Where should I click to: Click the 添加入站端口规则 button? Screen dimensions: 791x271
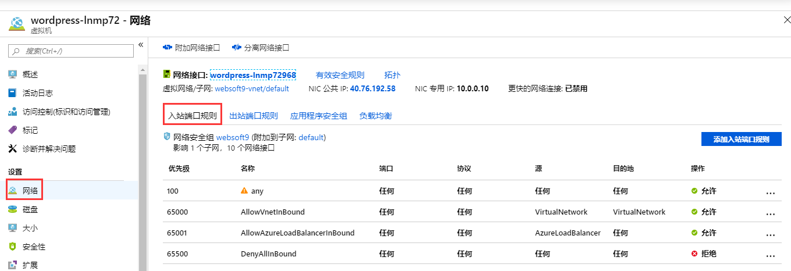[x=741, y=140]
